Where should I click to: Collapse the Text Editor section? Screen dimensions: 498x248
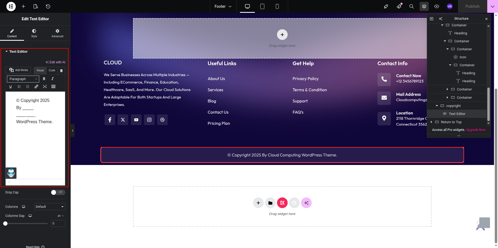point(17,52)
